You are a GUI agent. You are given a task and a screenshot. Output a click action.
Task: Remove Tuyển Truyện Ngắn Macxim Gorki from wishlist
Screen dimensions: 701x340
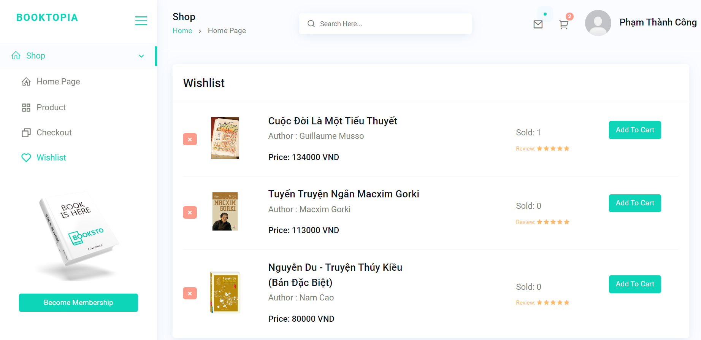190,212
